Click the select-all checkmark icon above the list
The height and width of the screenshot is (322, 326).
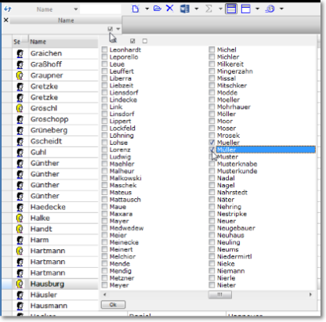pos(132,41)
